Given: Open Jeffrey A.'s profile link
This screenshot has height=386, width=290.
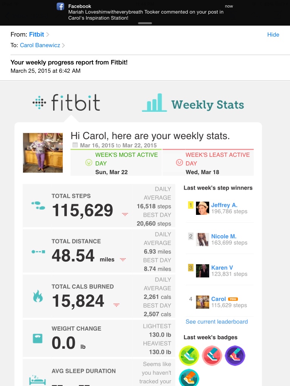Looking at the screenshot, I should (x=224, y=205).
